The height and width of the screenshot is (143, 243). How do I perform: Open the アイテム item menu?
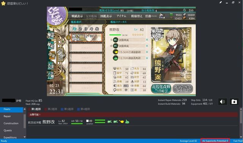(121, 16)
